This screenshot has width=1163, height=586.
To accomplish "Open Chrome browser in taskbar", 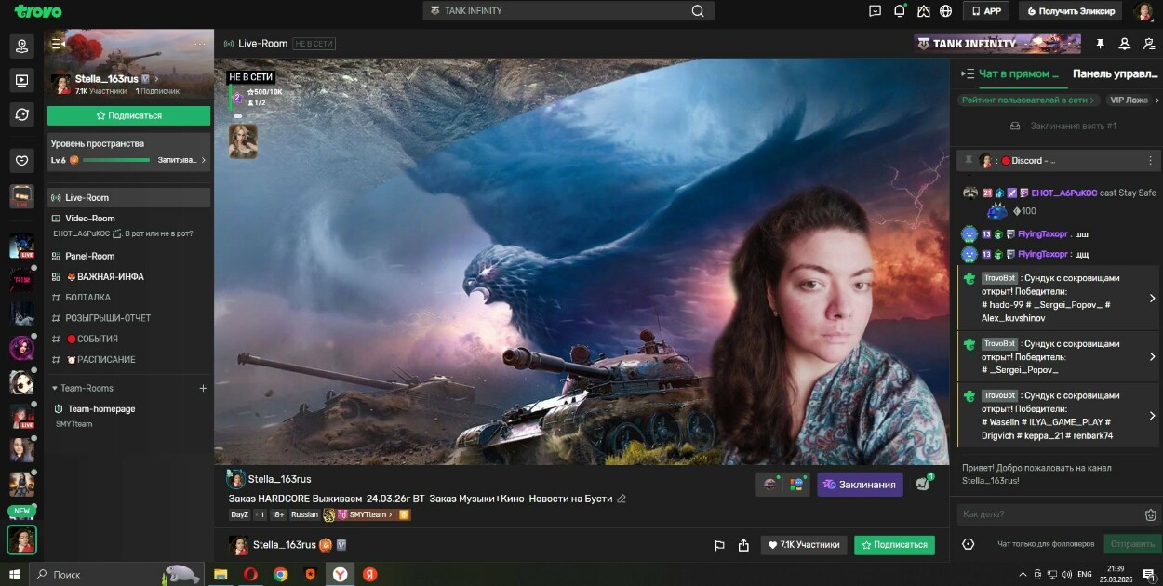I will point(280,574).
